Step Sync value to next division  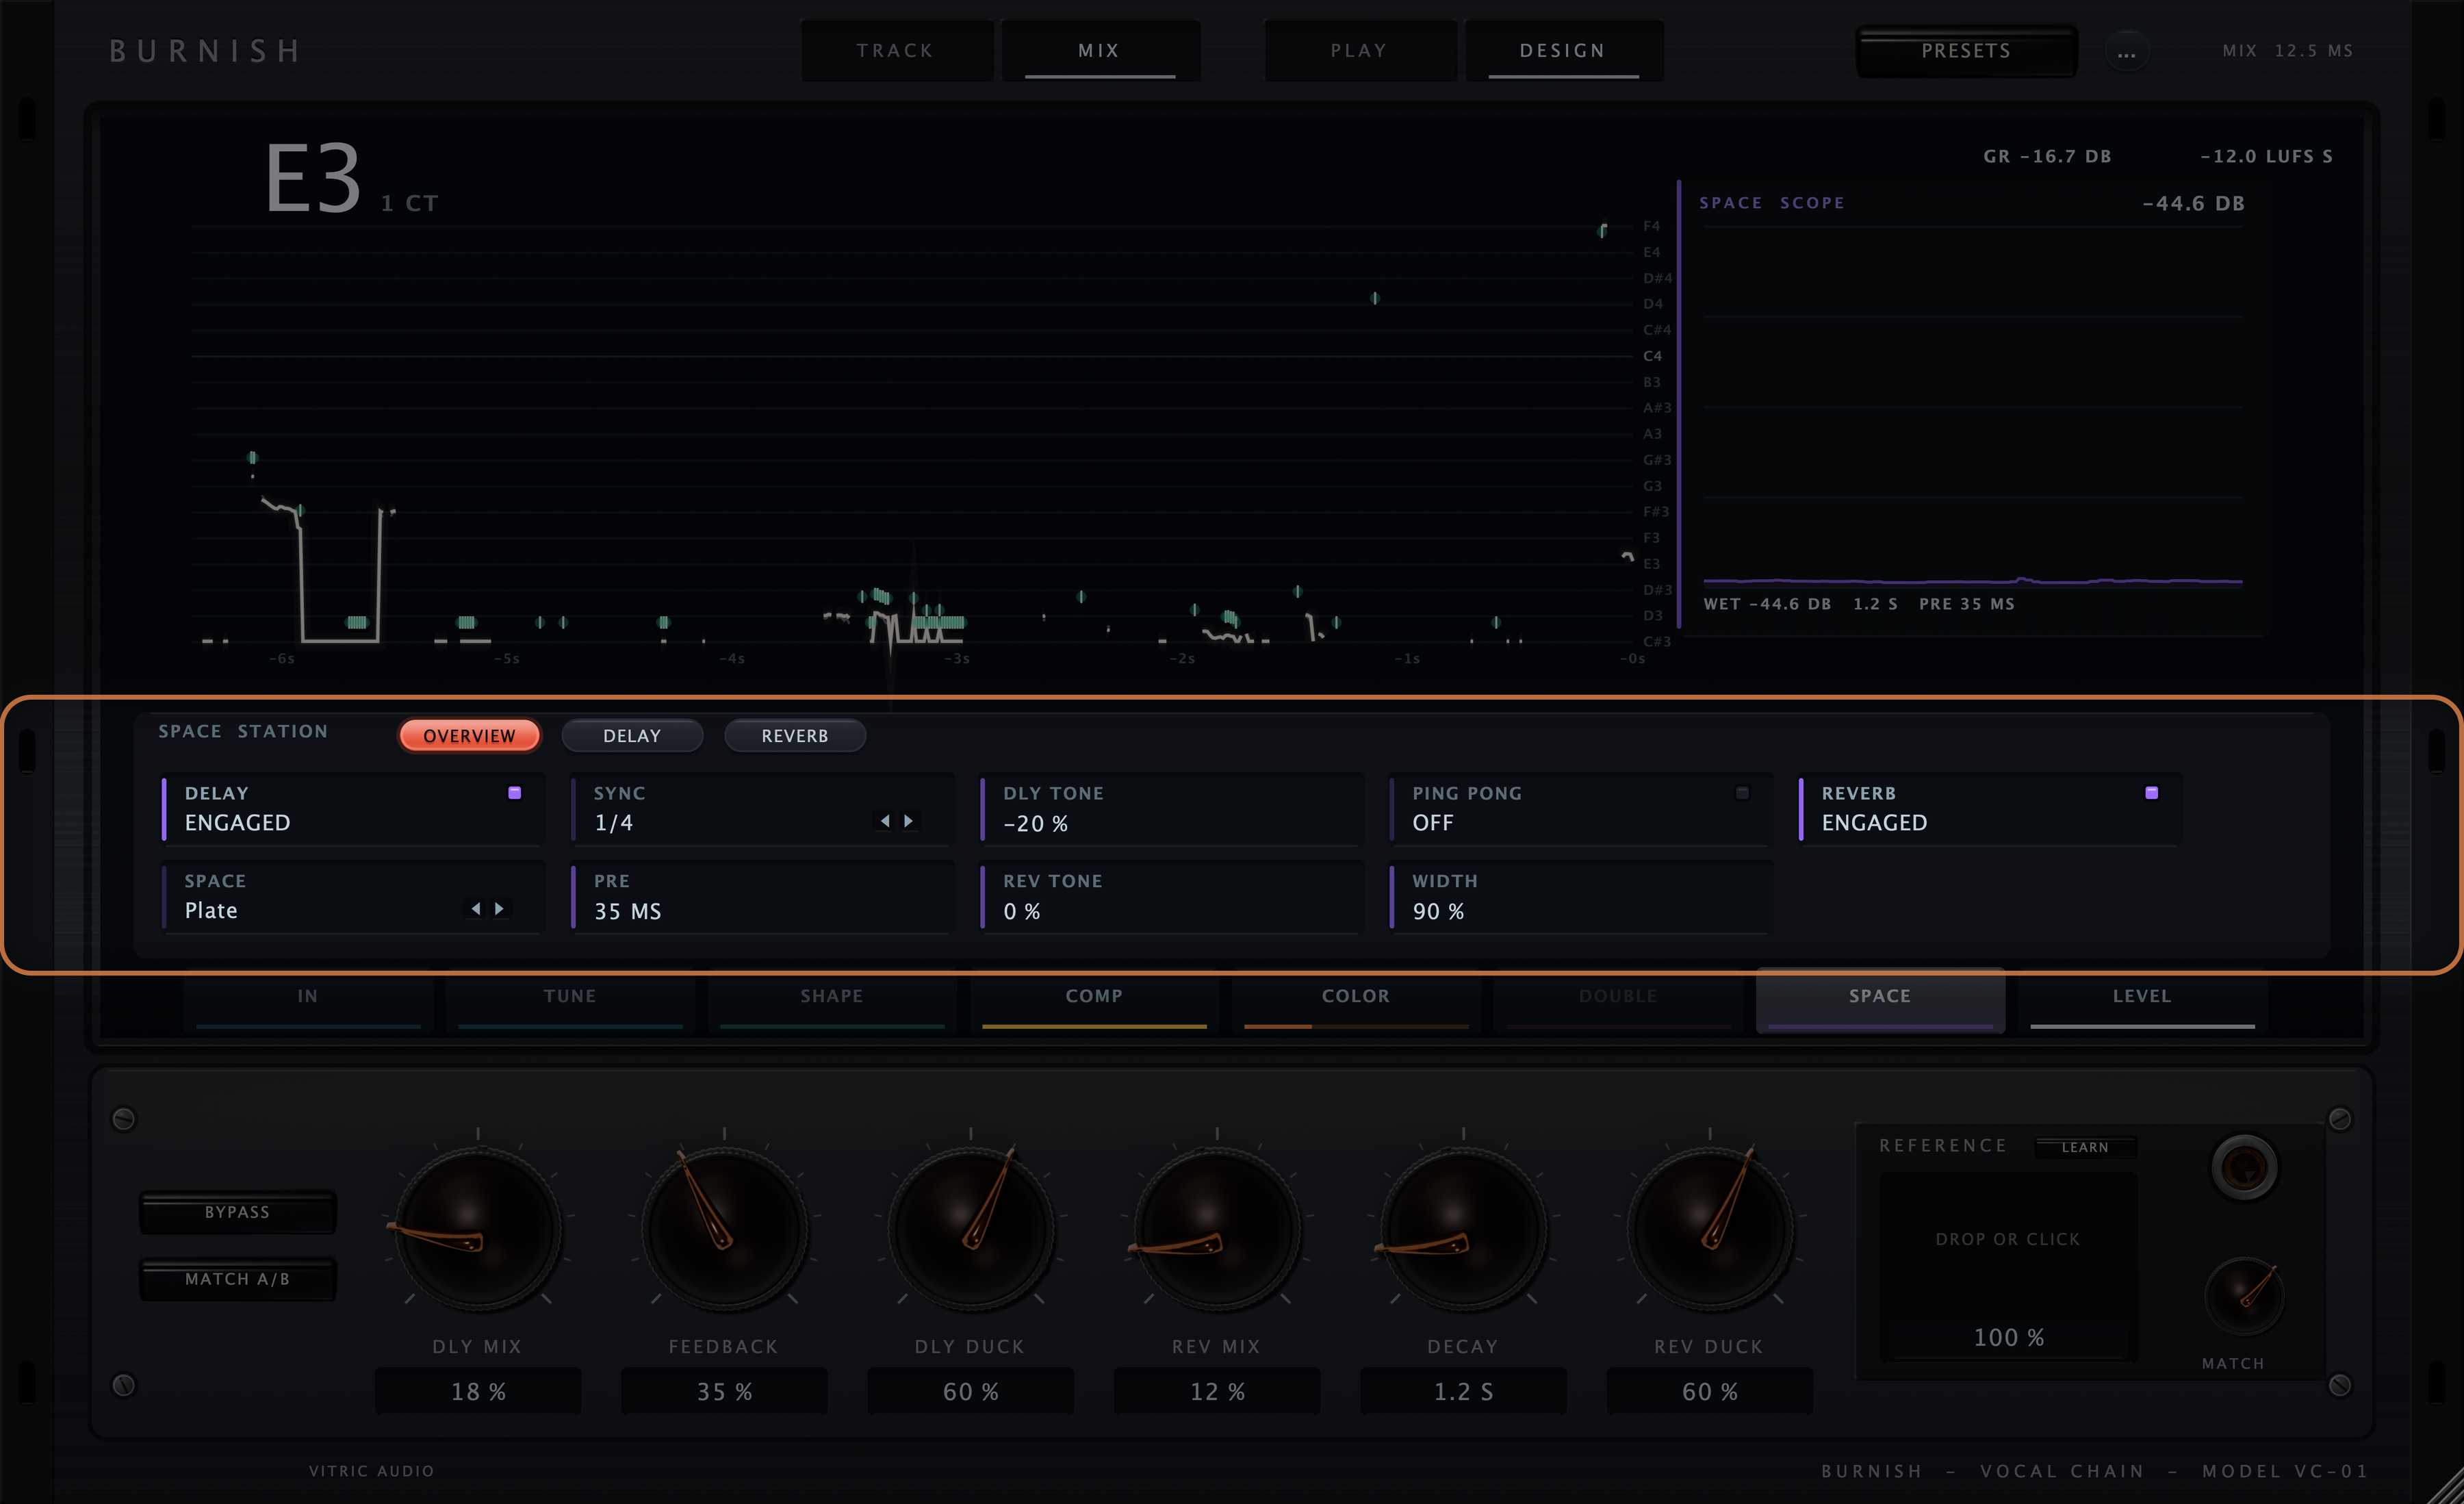pos(908,821)
